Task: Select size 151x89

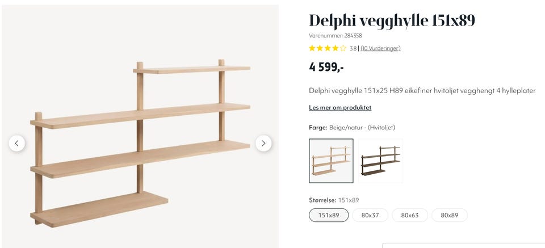Action: (329, 215)
